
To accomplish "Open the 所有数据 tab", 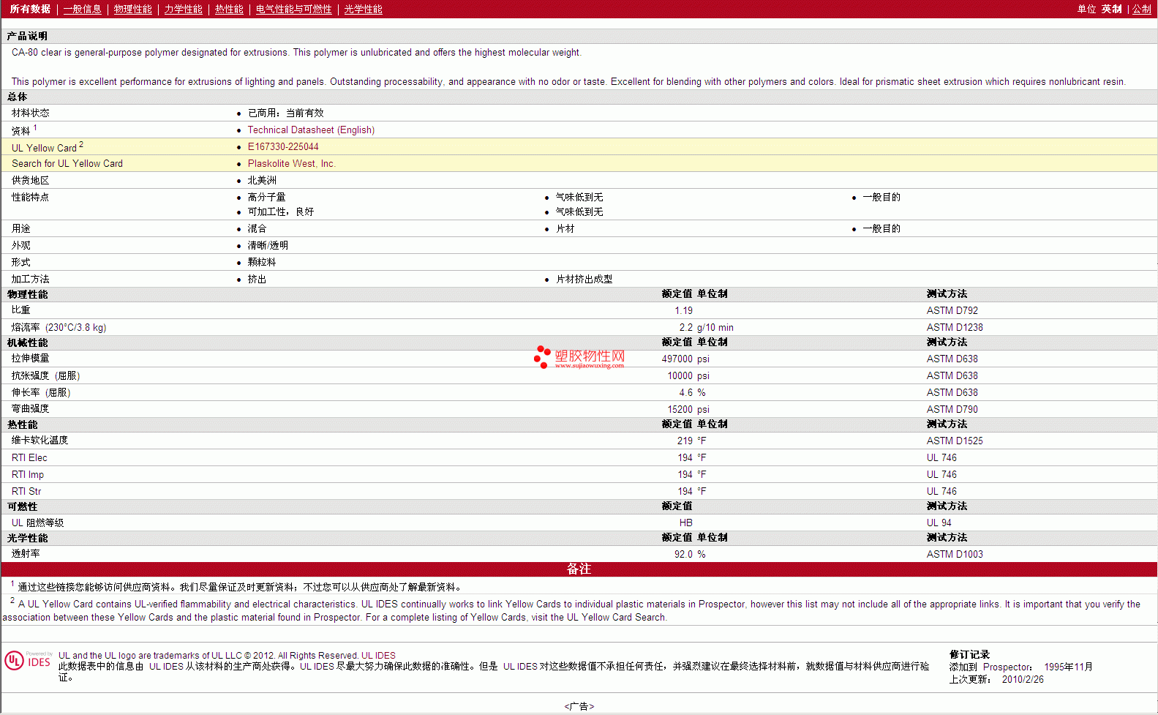I will tap(30, 9).
